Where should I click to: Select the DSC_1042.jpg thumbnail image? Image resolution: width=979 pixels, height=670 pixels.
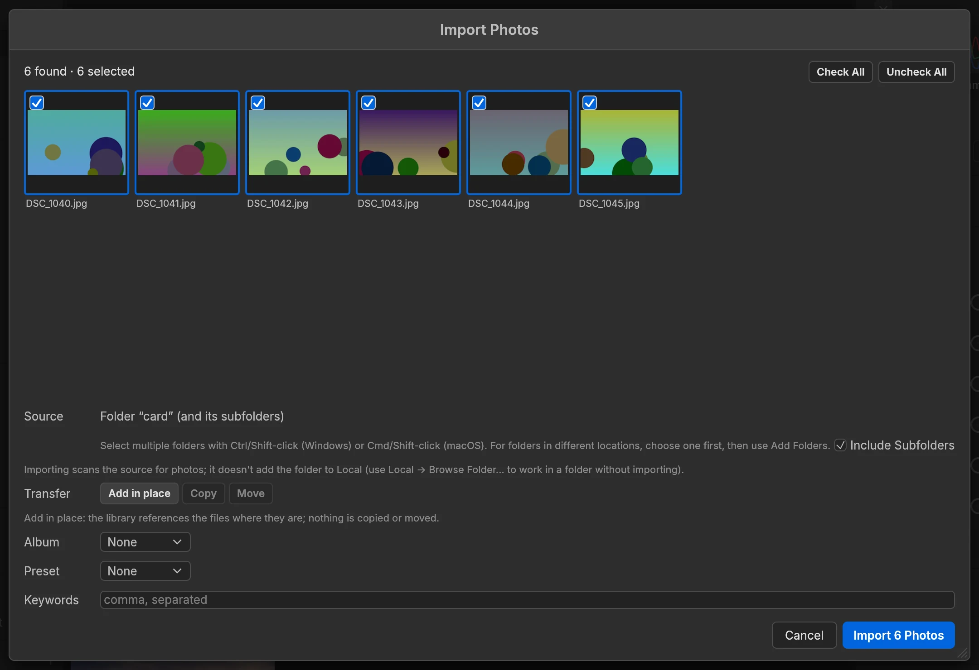(298, 143)
